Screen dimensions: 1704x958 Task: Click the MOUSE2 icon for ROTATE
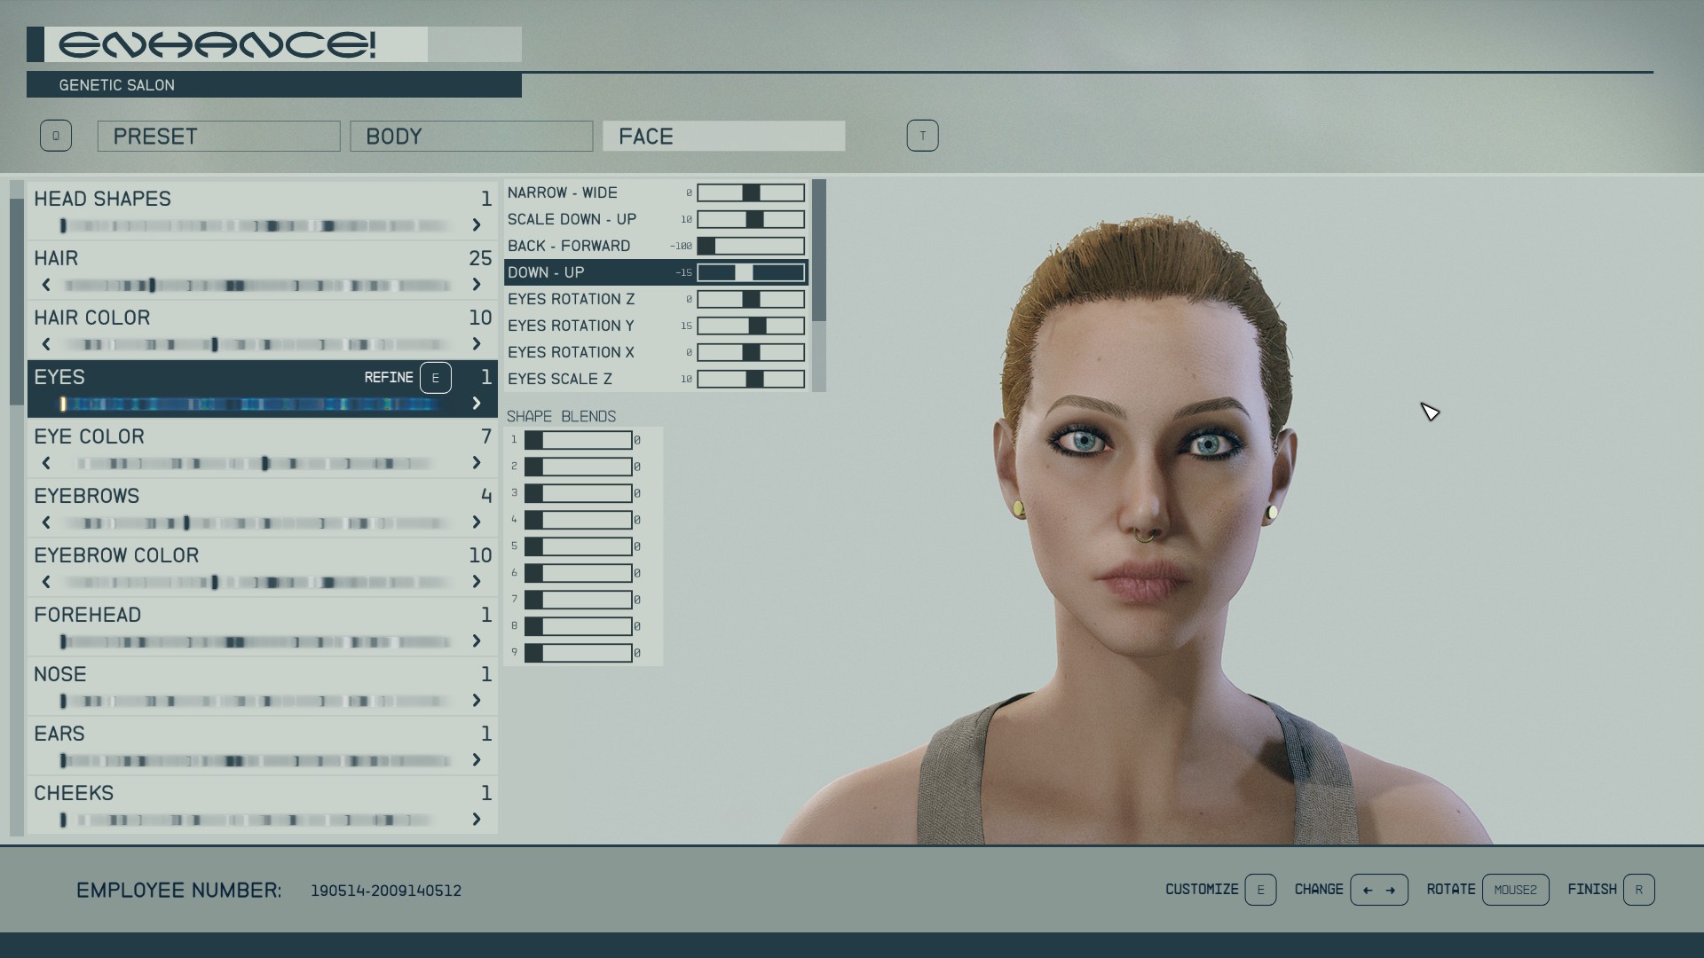pyautogui.click(x=1515, y=890)
